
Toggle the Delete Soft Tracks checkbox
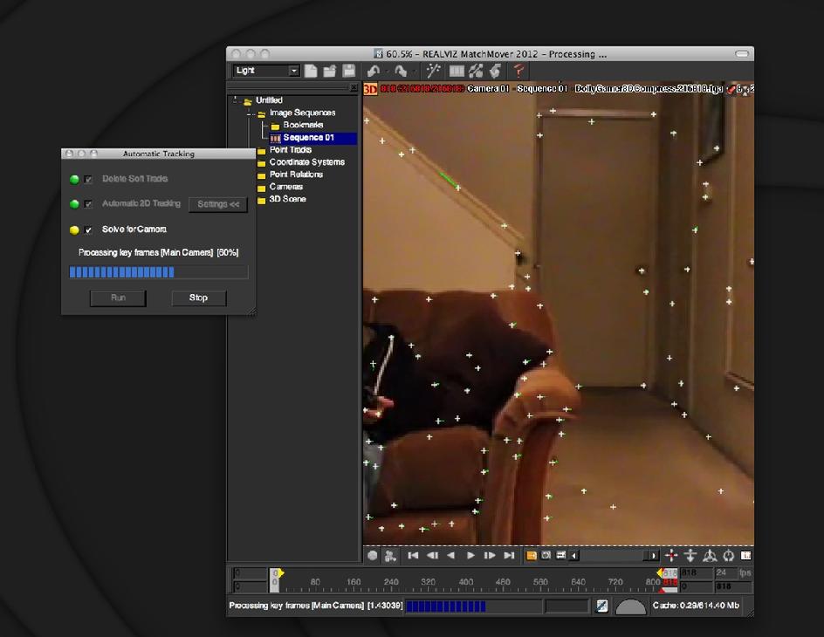[88, 179]
